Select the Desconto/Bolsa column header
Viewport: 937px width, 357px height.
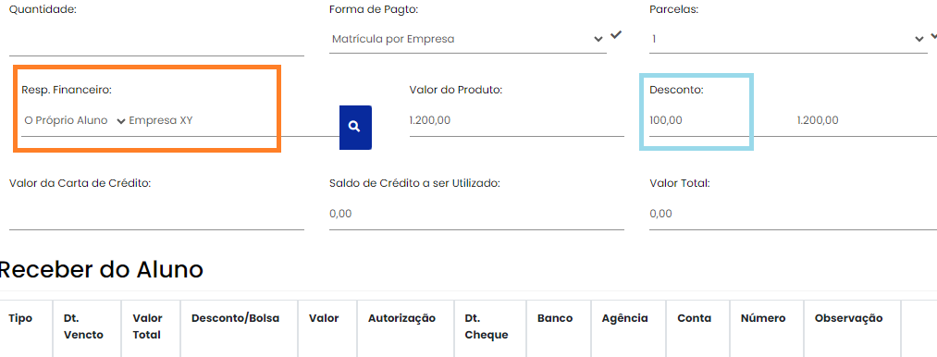click(236, 318)
